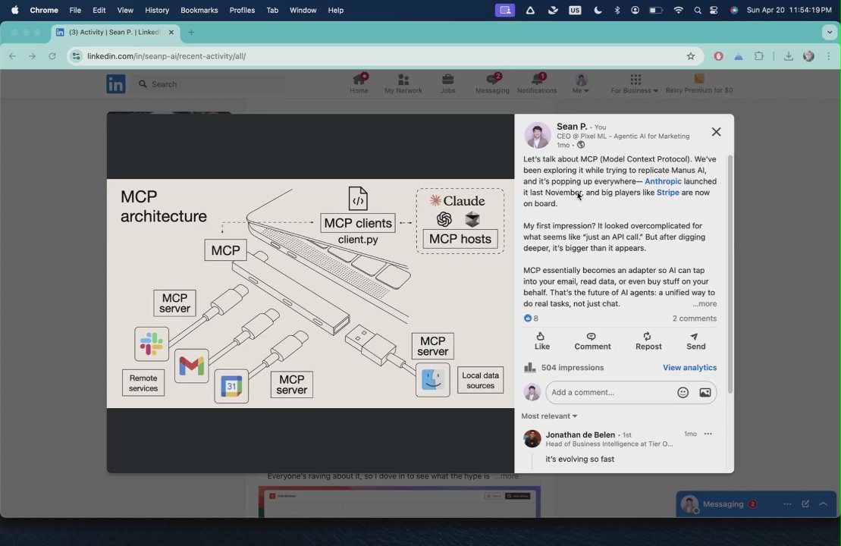Open Chrome downloads icon
This screenshot has height=546, width=841.
(x=789, y=56)
